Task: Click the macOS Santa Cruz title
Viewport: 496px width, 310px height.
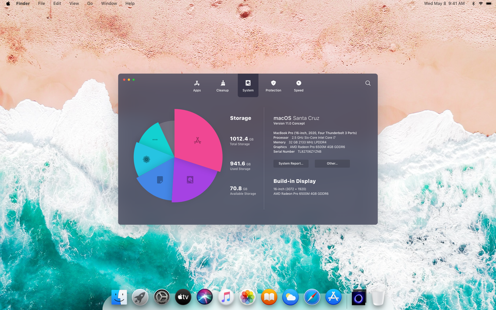Action: [x=297, y=118]
